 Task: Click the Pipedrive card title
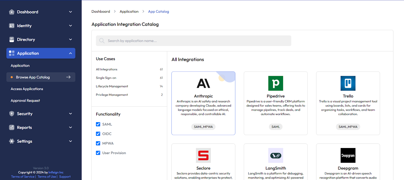[276, 96]
